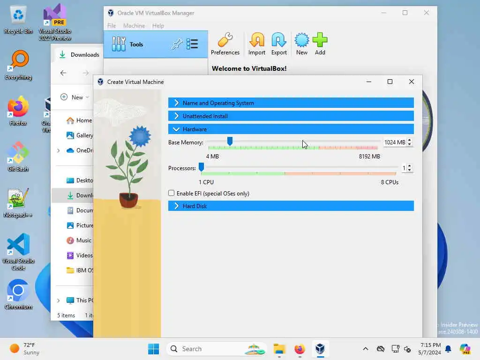The width and height of the screenshot is (480, 360).
Task: Open the Machine menu in VirtualBox Manager
Action: (x=134, y=26)
